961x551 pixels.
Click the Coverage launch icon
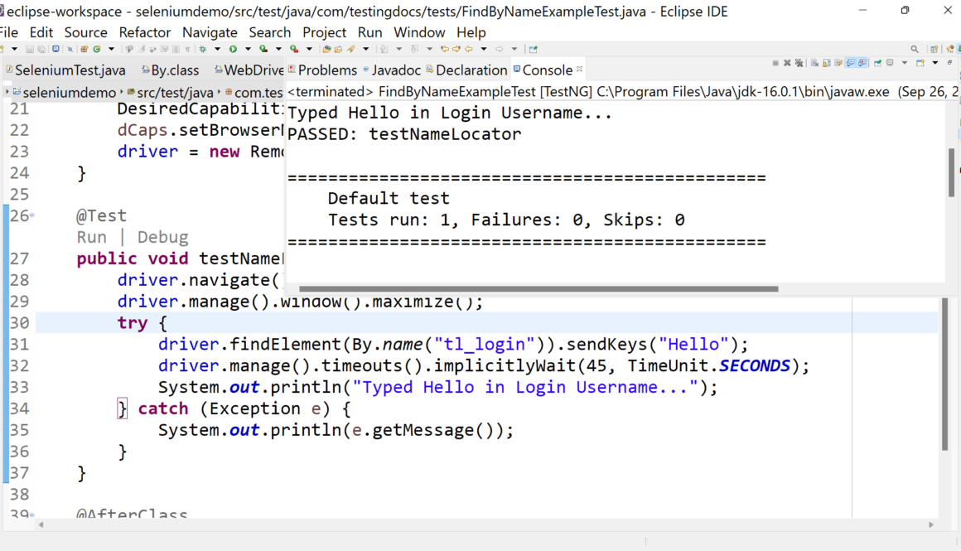tap(263, 49)
